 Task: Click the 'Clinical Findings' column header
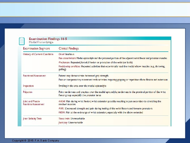pos(69,48)
